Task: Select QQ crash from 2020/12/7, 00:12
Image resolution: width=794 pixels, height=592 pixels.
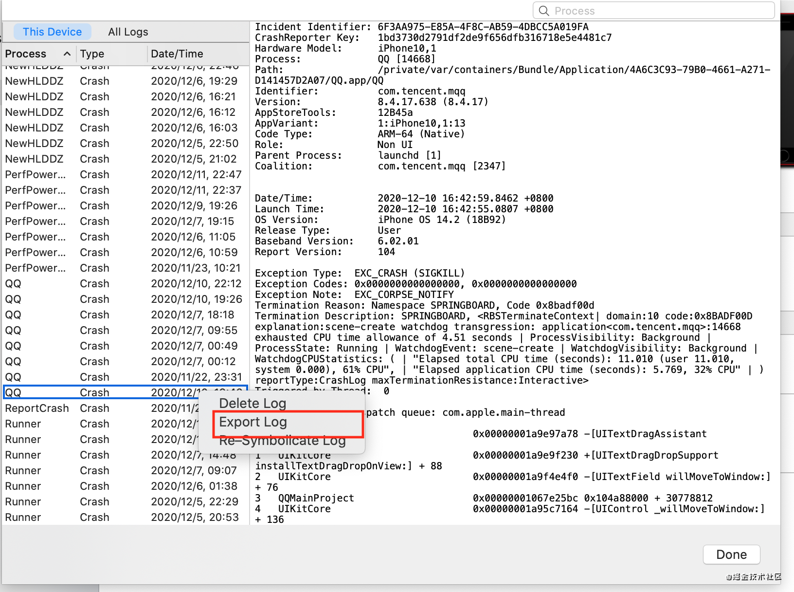Action: point(126,361)
